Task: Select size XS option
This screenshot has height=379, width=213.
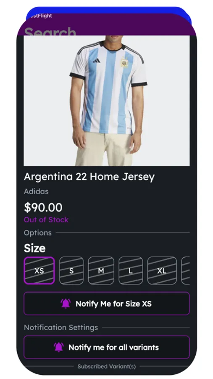Action: tap(39, 270)
